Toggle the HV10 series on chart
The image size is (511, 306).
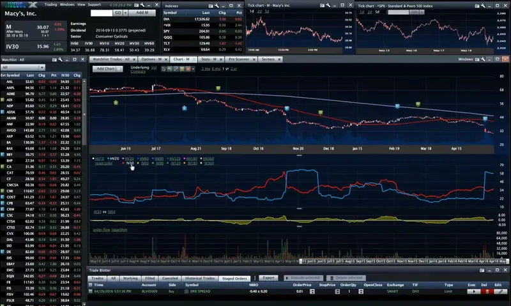pos(100,158)
